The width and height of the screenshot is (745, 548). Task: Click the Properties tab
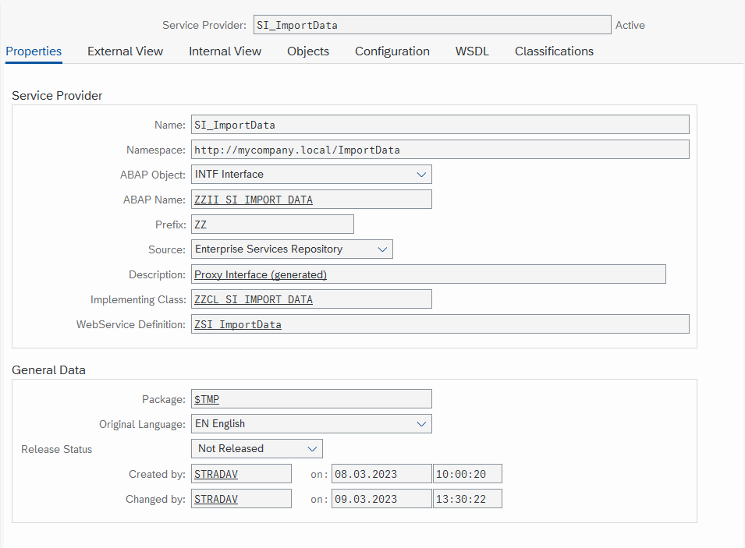[x=34, y=51]
